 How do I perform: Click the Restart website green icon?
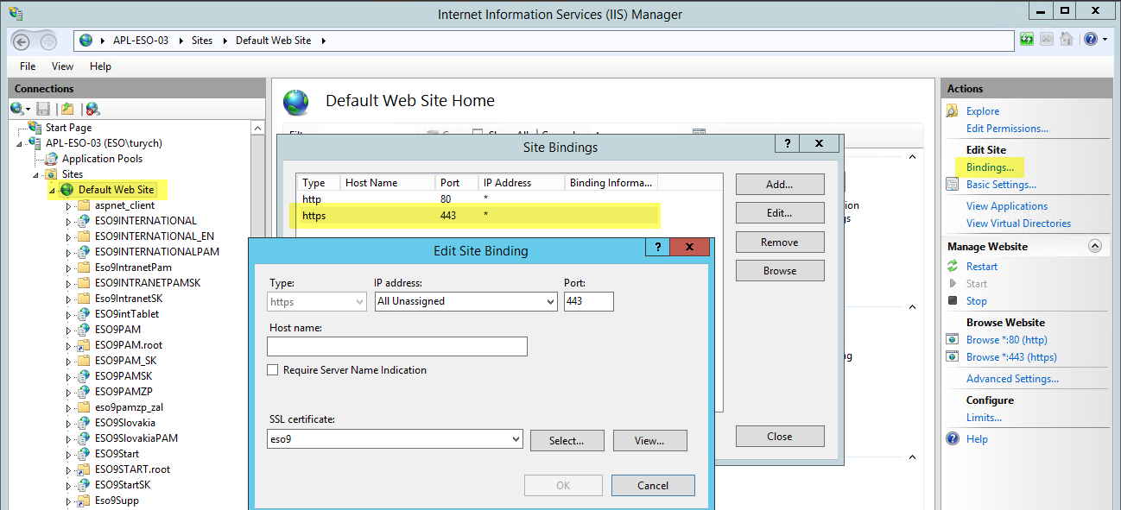pyautogui.click(x=953, y=267)
